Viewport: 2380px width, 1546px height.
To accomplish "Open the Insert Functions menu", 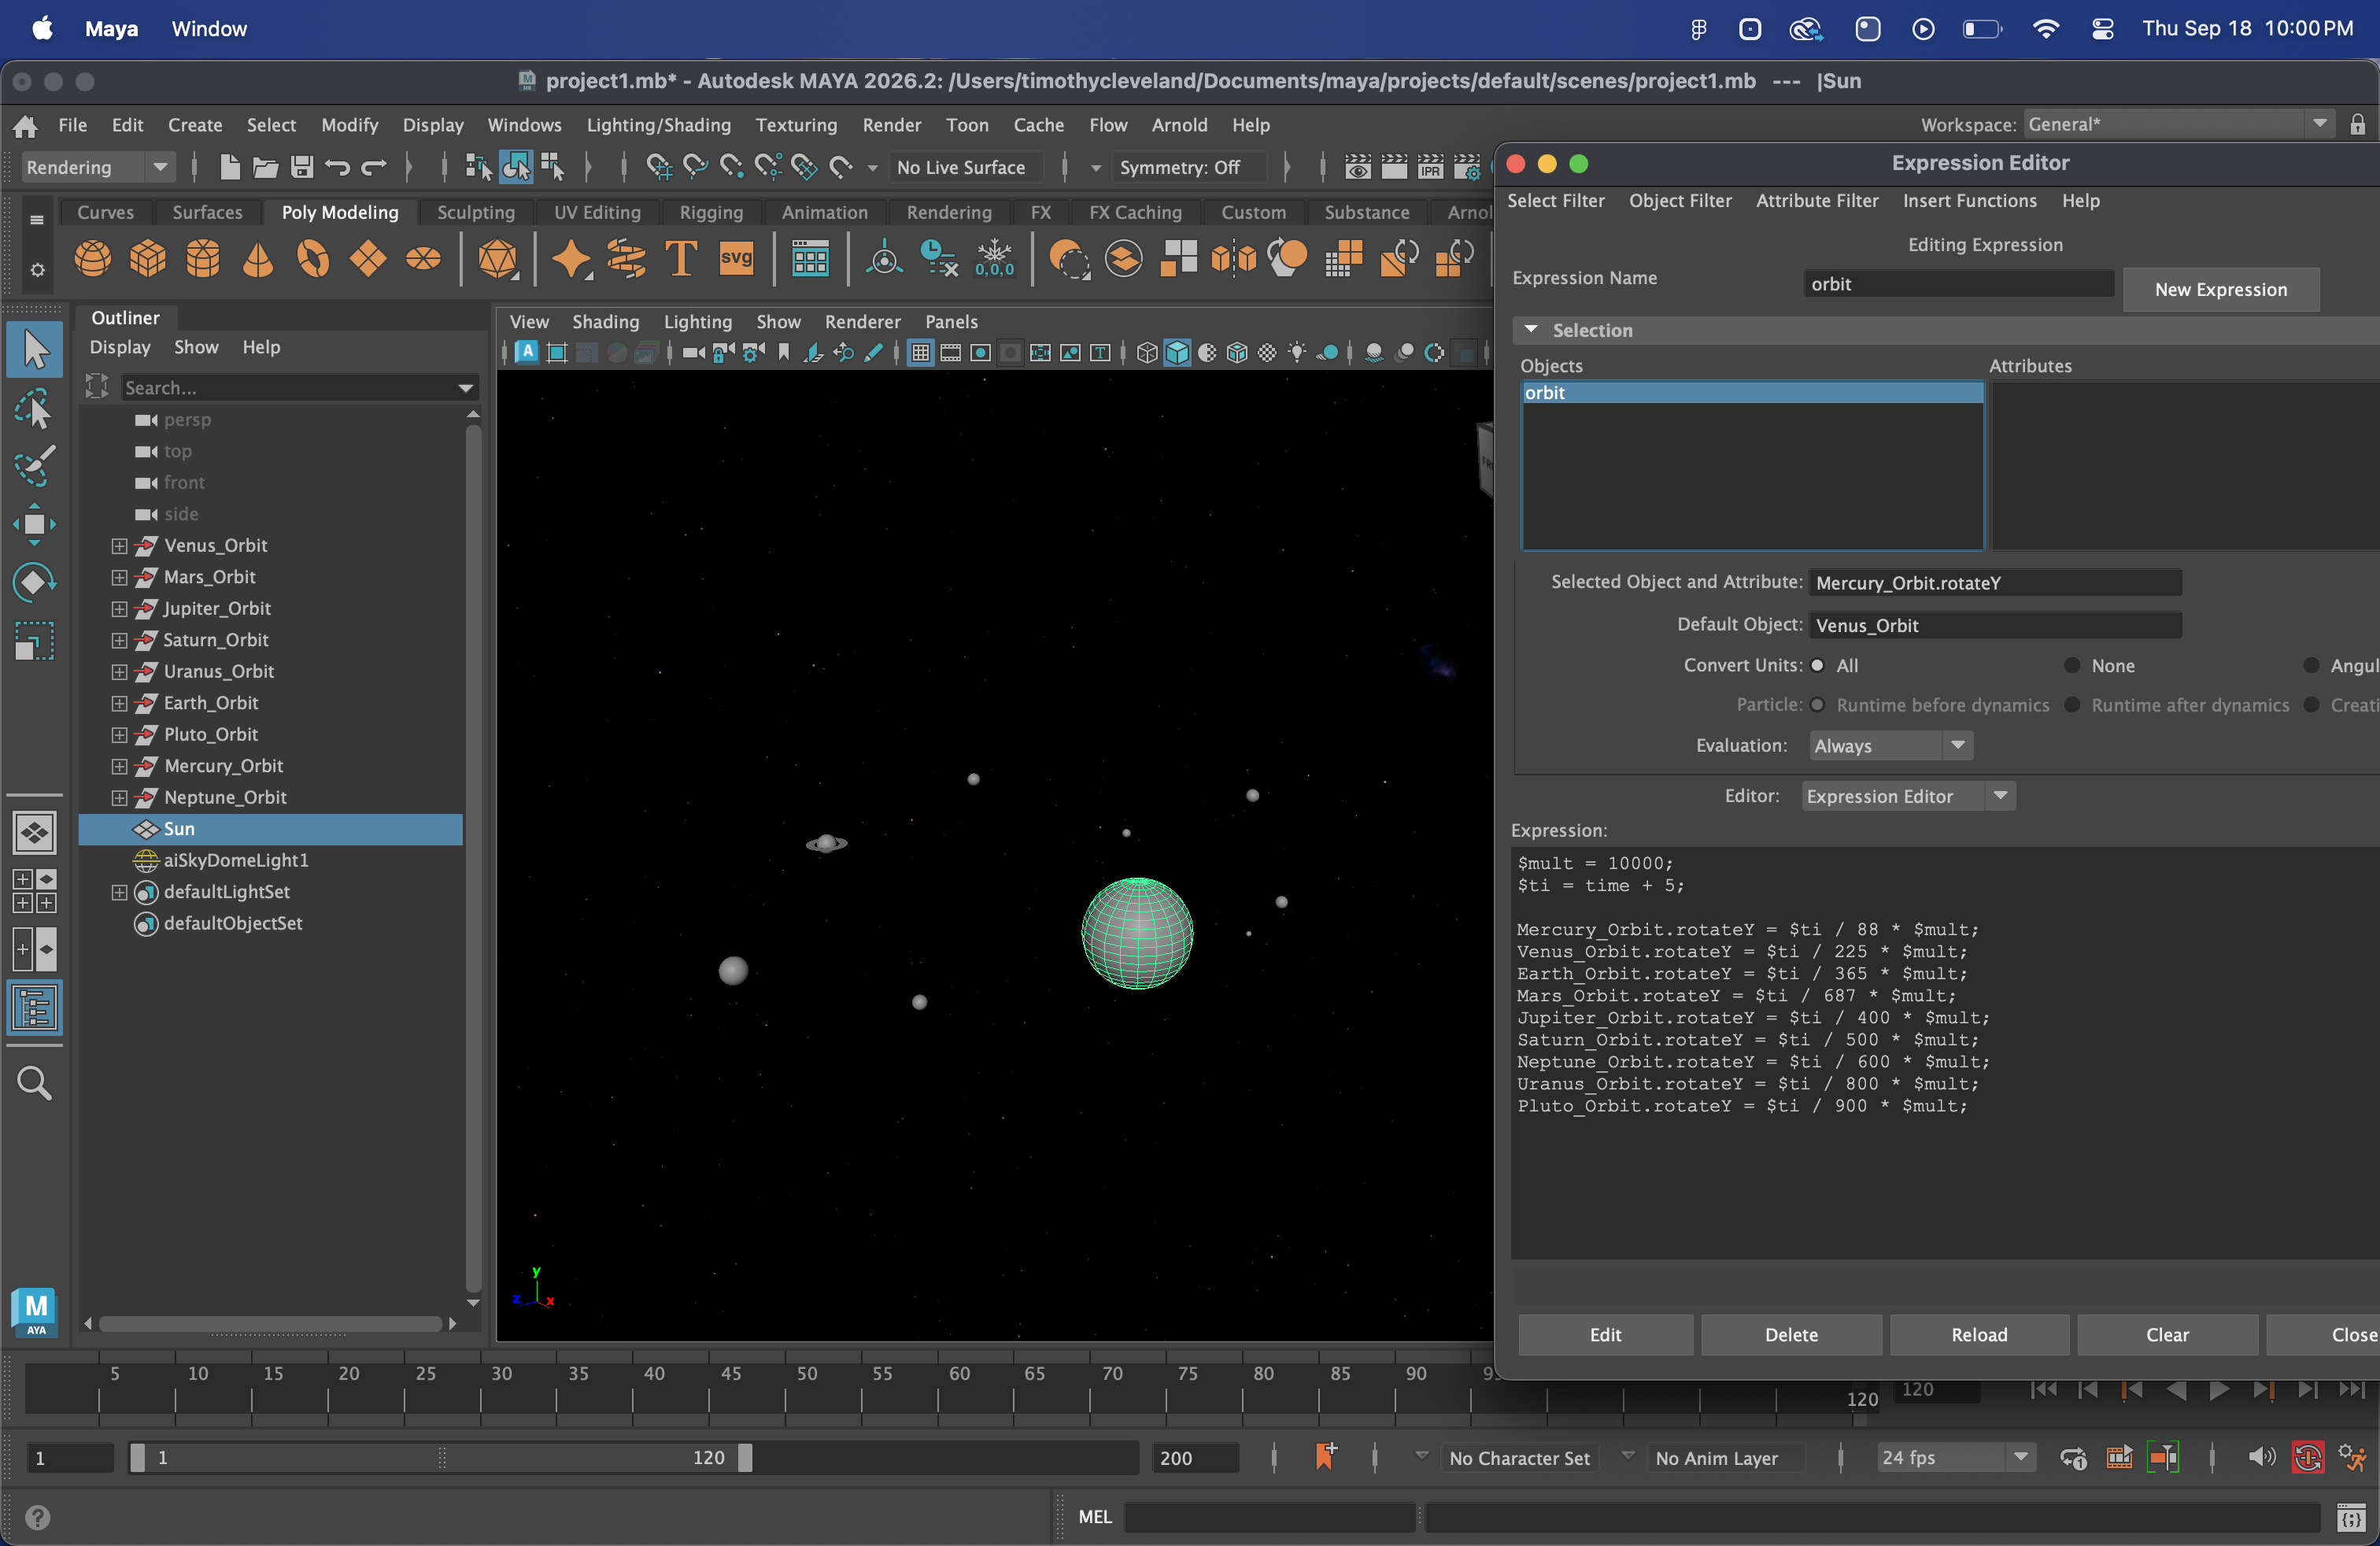I will click(1969, 201).
